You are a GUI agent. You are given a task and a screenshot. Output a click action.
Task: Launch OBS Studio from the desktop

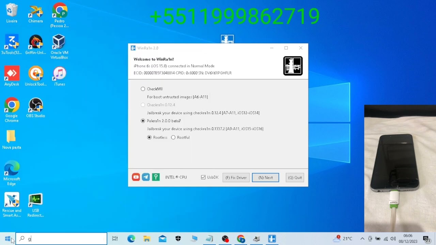(35, 108)
